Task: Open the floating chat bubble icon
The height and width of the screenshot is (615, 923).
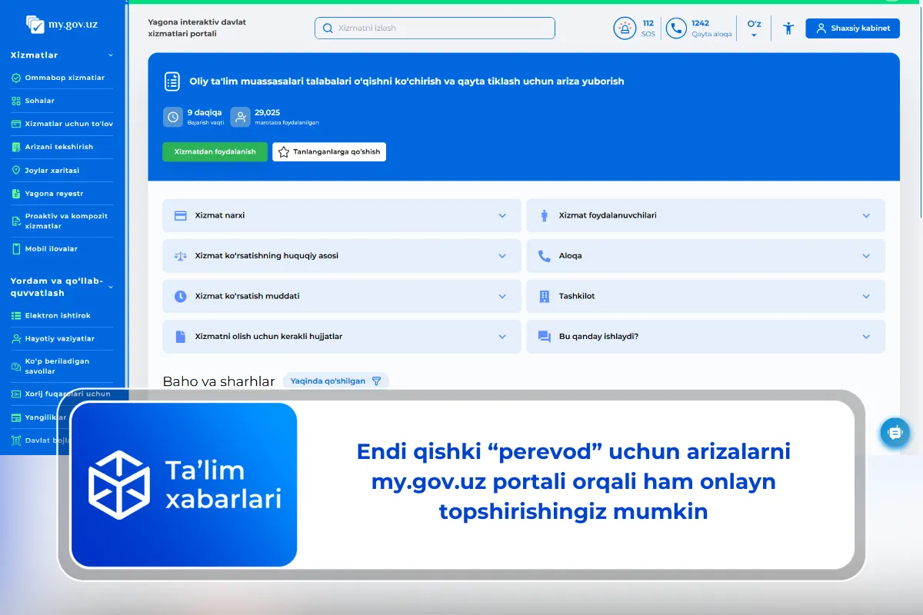Action: coord(895,433)
